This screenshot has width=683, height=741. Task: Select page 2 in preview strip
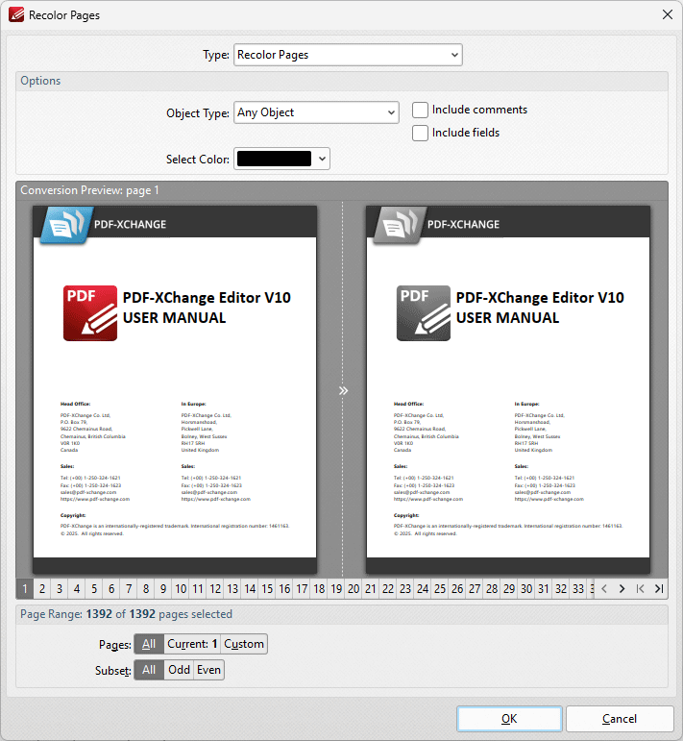[x=42, y=588]
